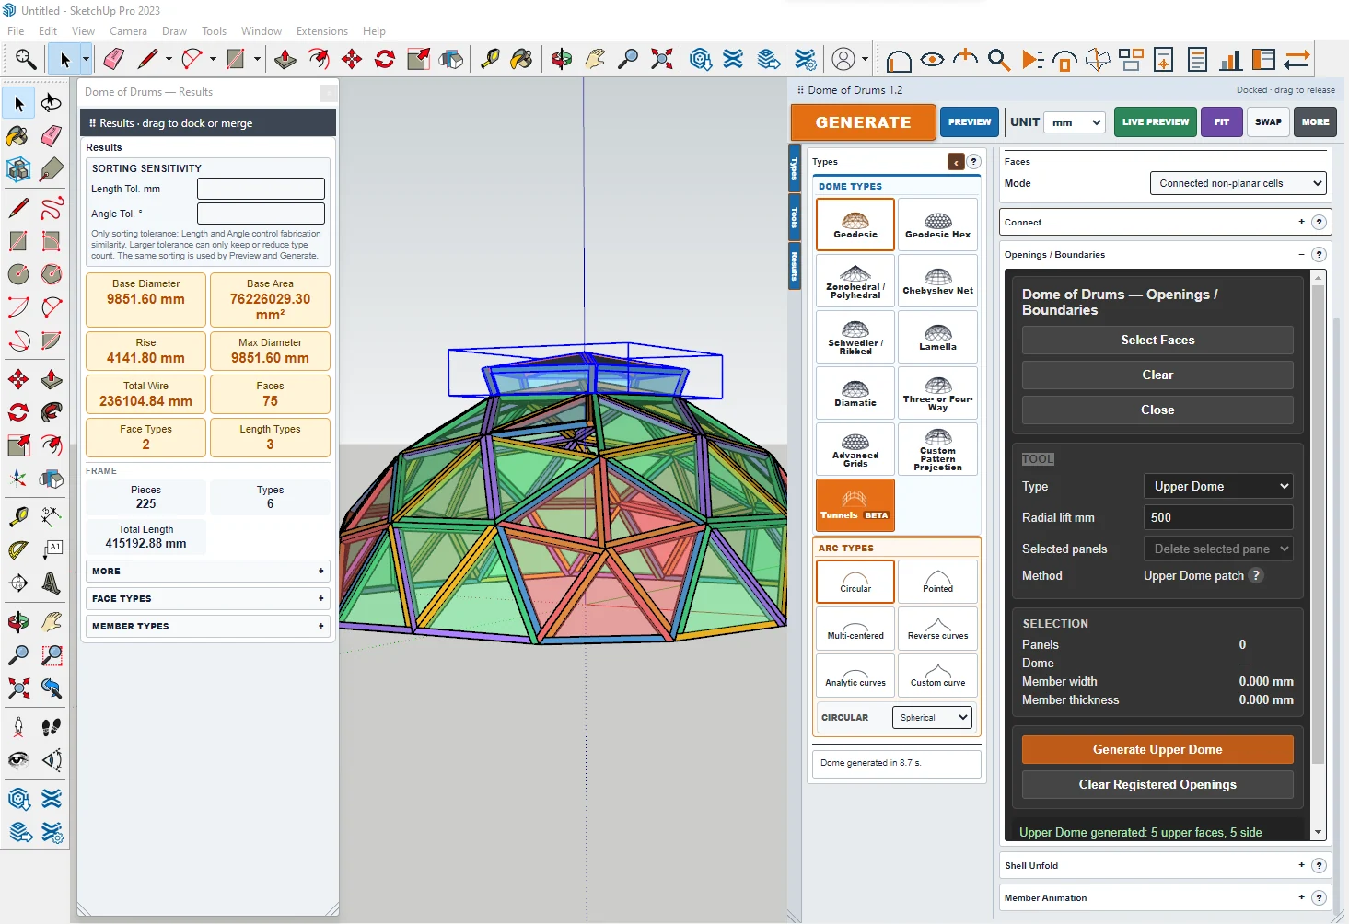Expand the FACE TYPES section
Viewport: 1349px width, 924px height.
(x=207, y=598)
